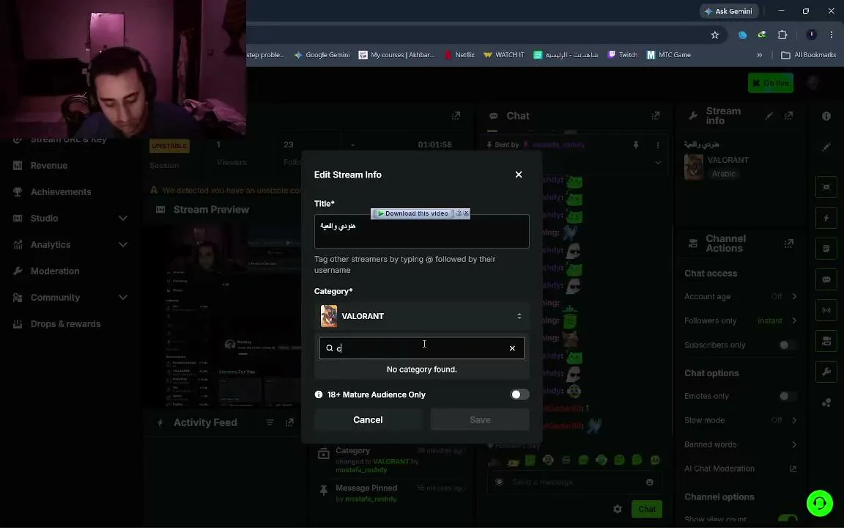844x528 pixels.
Task: Click the VALORANT thumbnail in Stream info
Action: pyautogui.click(x=693, y=167)
